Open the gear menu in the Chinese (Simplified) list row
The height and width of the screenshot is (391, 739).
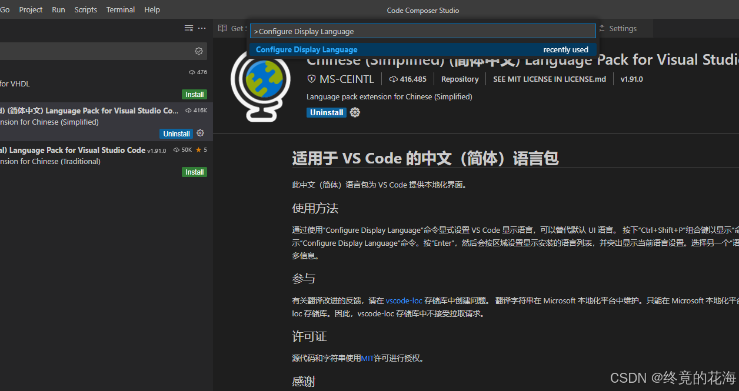200,133
